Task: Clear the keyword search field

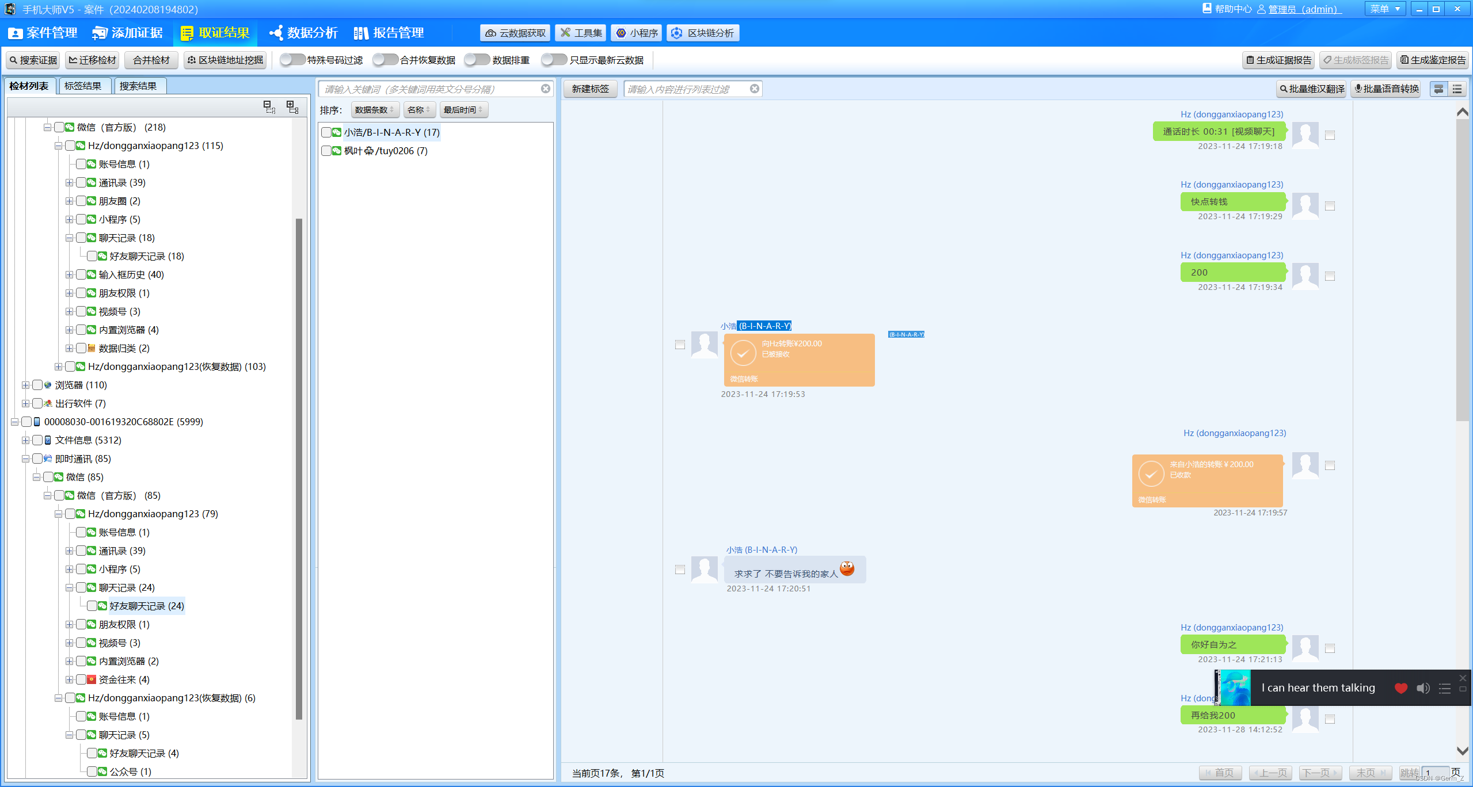Action: tap(545, 89)
